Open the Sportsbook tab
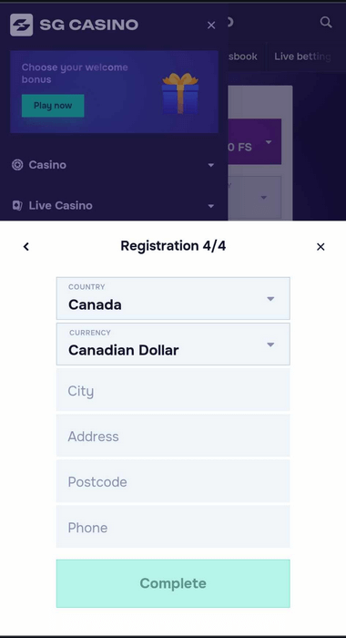 point(243,57)
